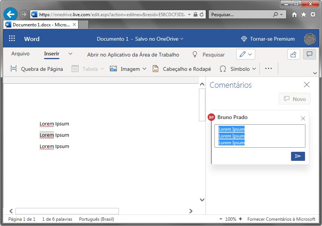Image resolution: width=322 pixels, height=226 pixels.
Task: Click Tornar-se Premium link
Action: pyautogui.click(x=272, y=39)
